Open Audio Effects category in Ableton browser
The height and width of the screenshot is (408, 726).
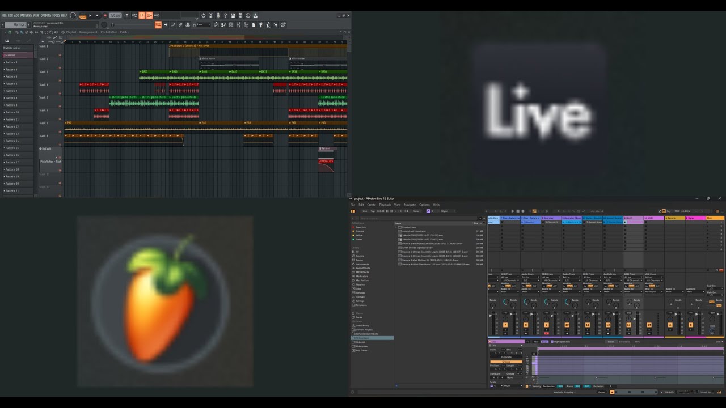click(362, 268)
